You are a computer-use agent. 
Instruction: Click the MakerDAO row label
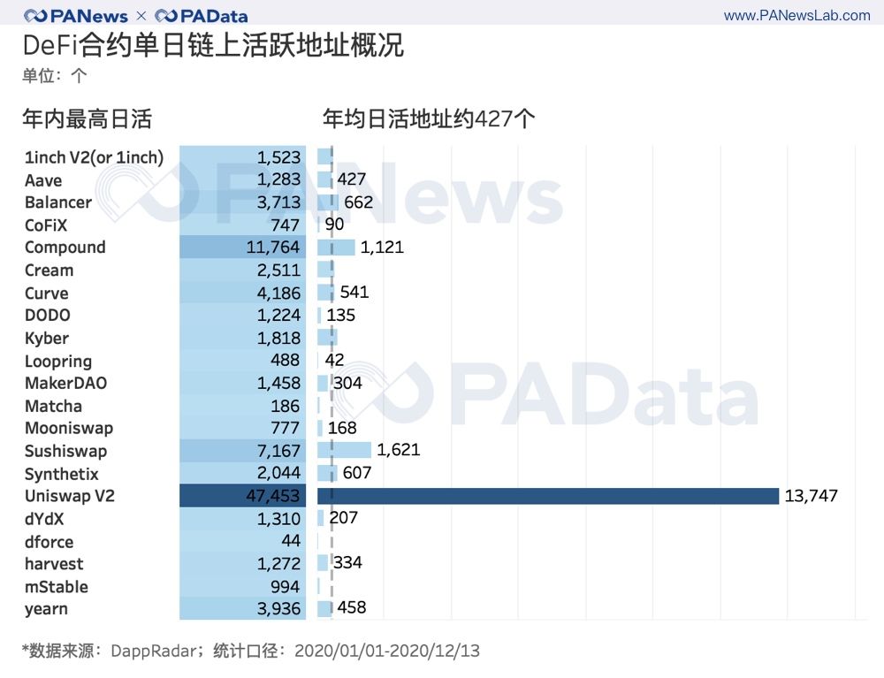pos(66,384)
